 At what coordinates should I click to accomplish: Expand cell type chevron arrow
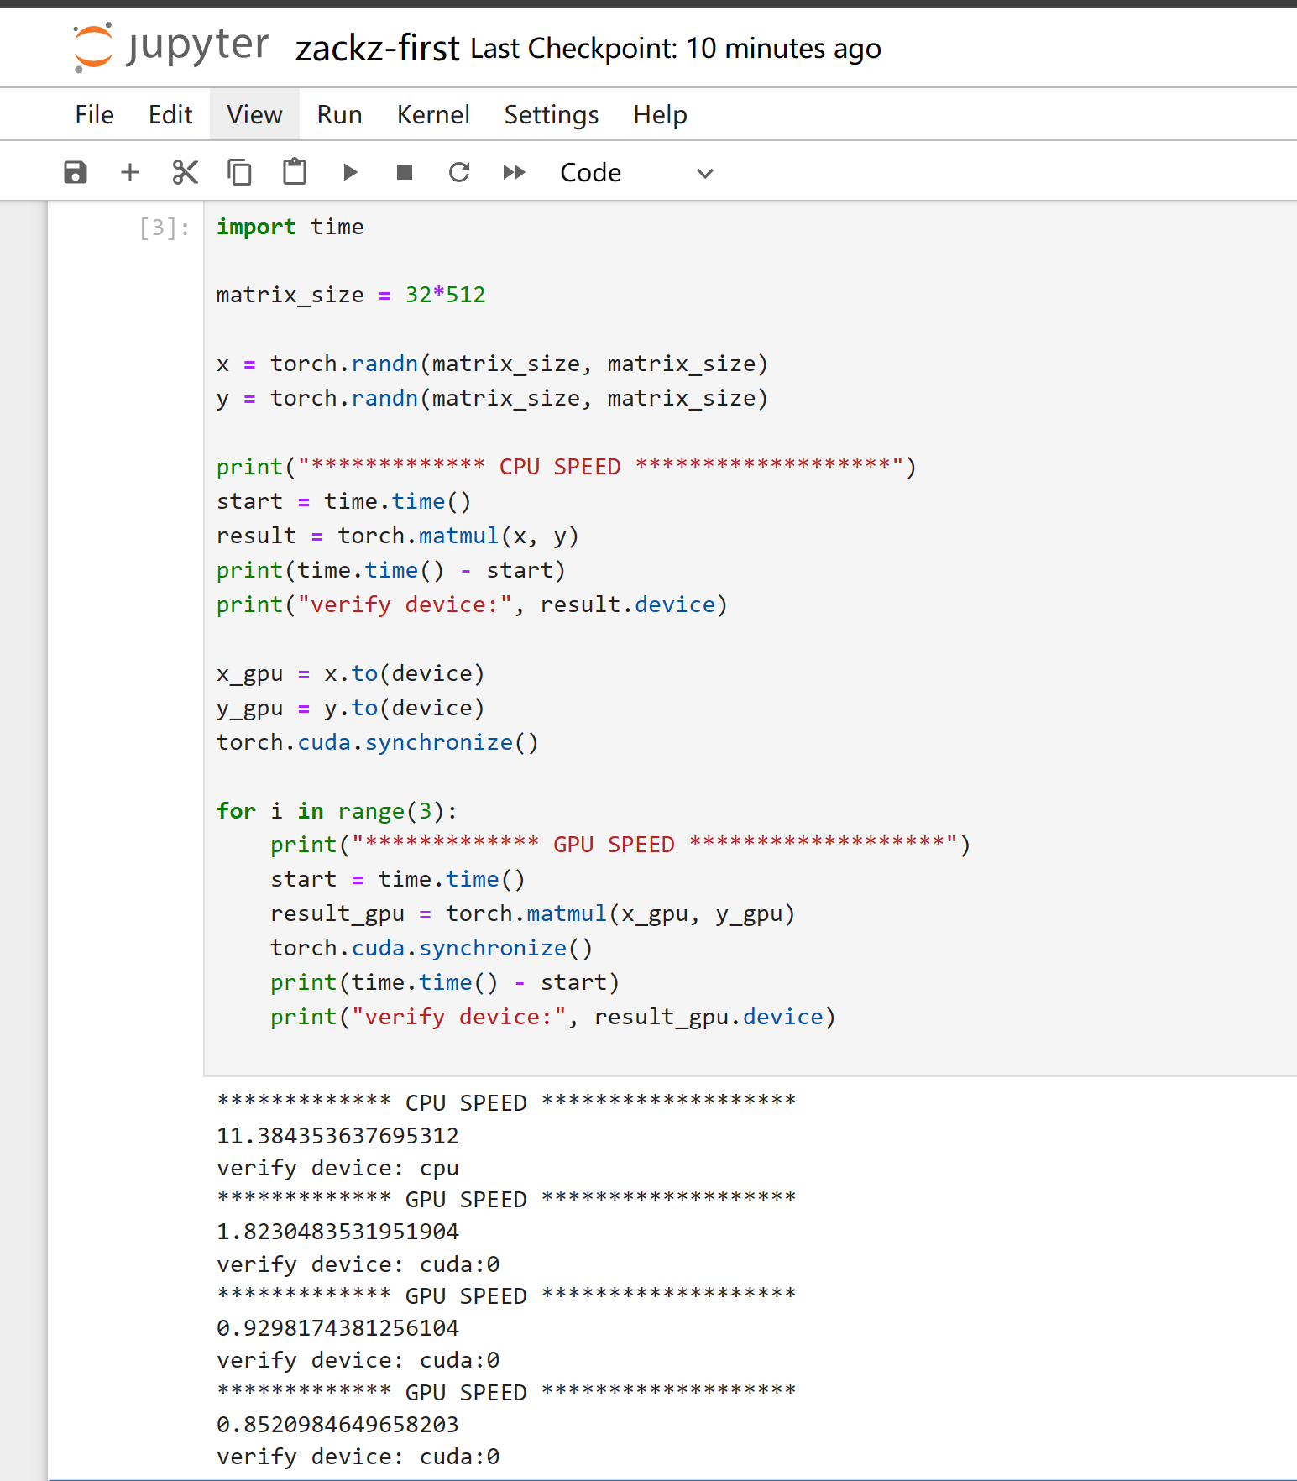[x=705, y=173]
